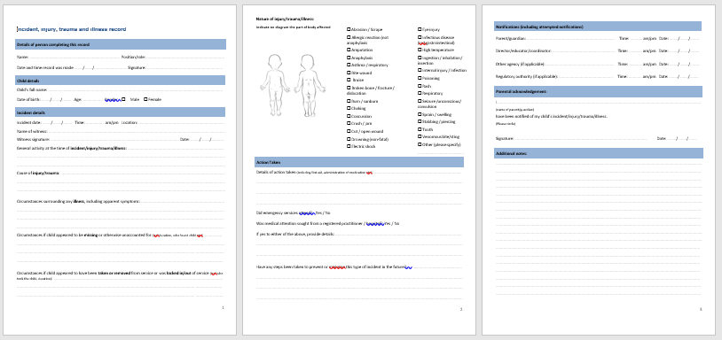Click the 'Date of birth:' label
This screenshot has height=340, width=722.
pyautogui.click(x=28, y=99)
